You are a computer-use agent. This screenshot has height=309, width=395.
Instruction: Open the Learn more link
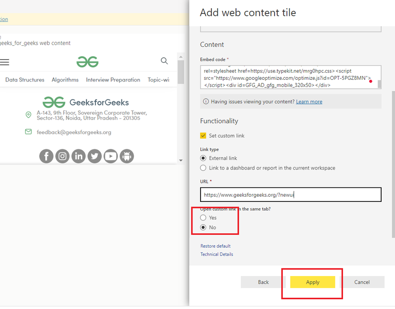point(309,101)
